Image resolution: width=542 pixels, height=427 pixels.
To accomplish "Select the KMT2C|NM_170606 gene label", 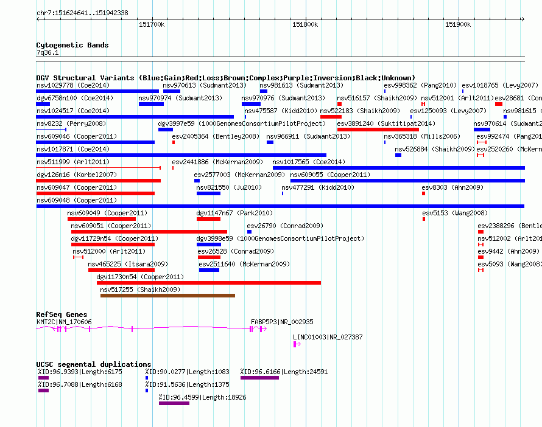I will [64, 322].
